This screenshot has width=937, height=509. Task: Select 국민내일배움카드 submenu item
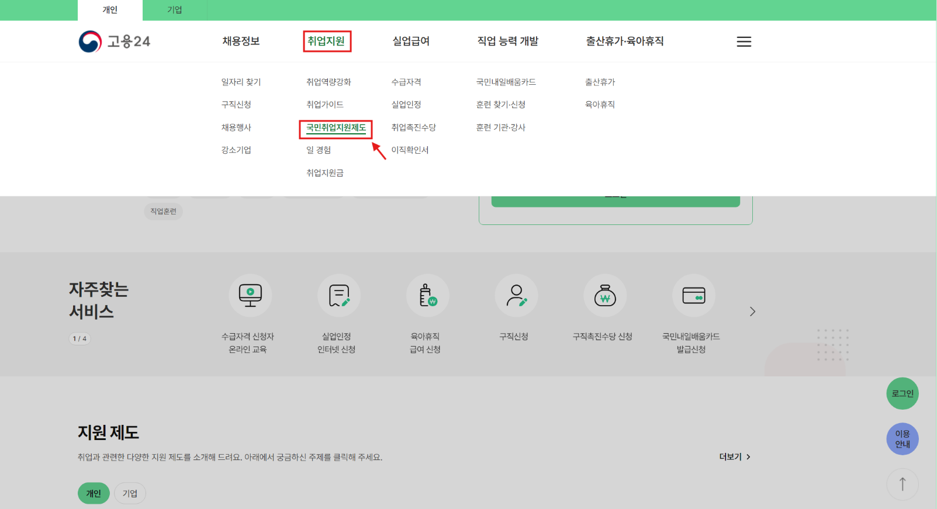(506, 82)
